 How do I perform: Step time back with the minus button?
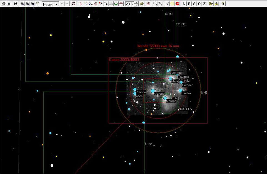67,4
